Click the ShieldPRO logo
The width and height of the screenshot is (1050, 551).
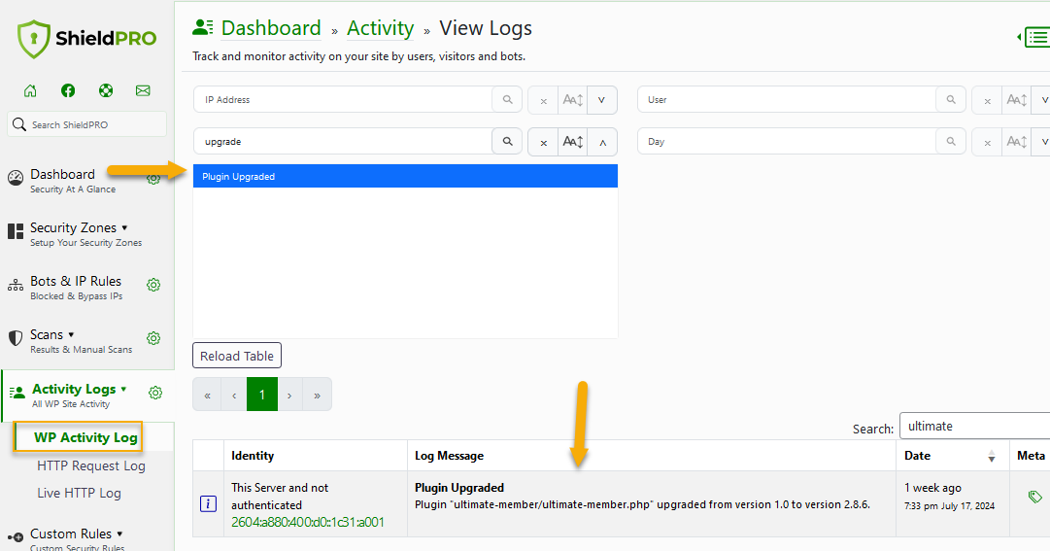pyautogui.click(x=87, y=39)
